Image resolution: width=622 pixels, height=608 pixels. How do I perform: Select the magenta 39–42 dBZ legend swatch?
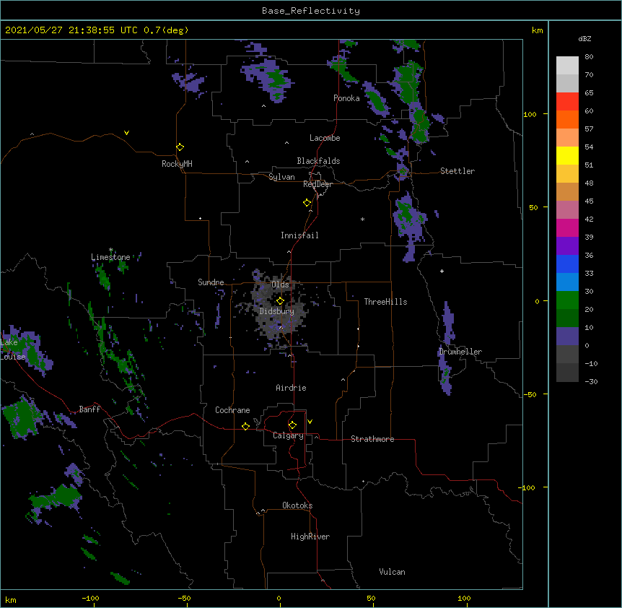pyautogui.click(x=567, y=227)
